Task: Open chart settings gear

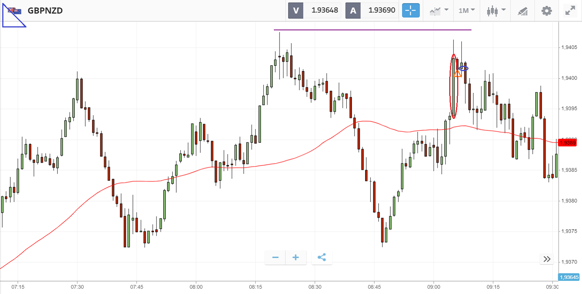Action: 547,11
